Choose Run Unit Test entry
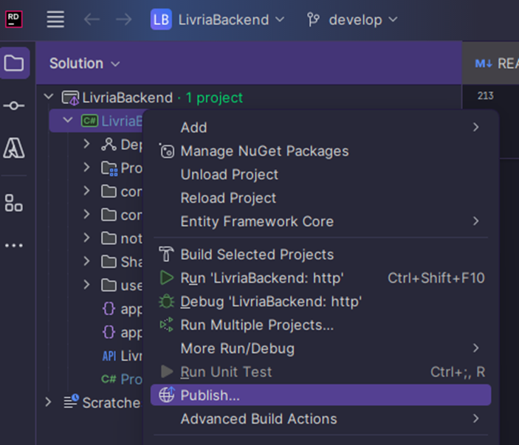This screenshot has height=445, width=519. (320, 372)
